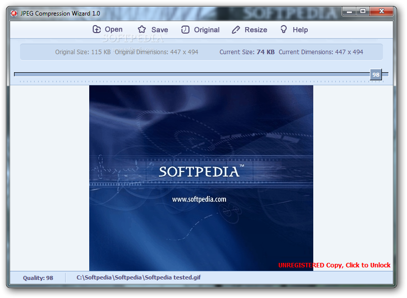Click the app icon in title bar
Image resolution: width=407 pixels, height=298 pixels.
(14, 13)
